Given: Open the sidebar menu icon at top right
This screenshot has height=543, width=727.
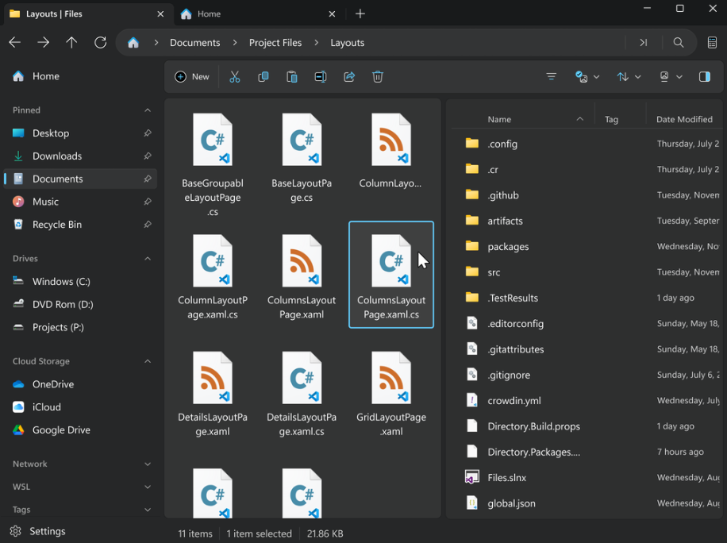Looking at the screenshot, I should [712, 43].
